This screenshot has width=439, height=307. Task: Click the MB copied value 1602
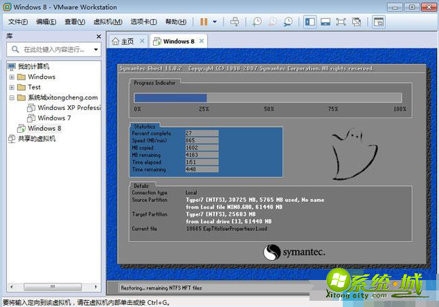pyautogui.click(x=202, y=148)
